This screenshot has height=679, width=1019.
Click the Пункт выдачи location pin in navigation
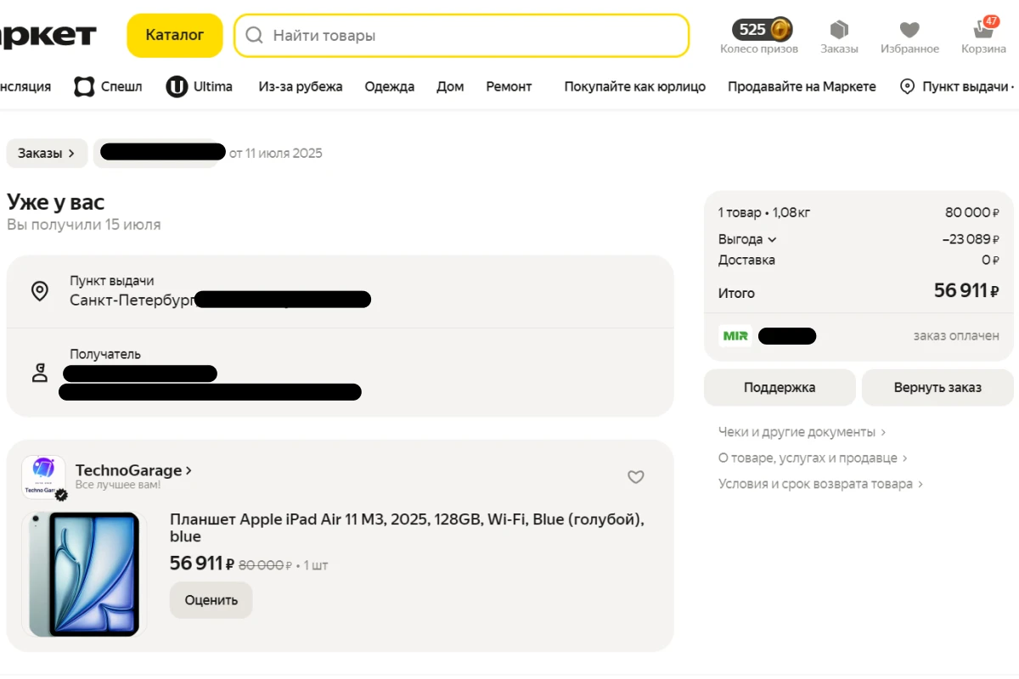(908, 87)
